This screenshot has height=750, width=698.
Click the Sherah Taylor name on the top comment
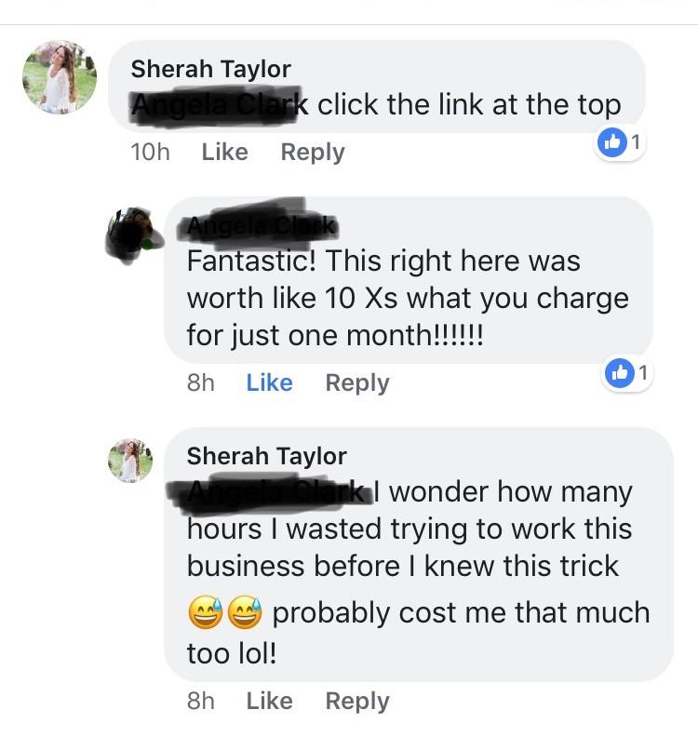(211, 69)
